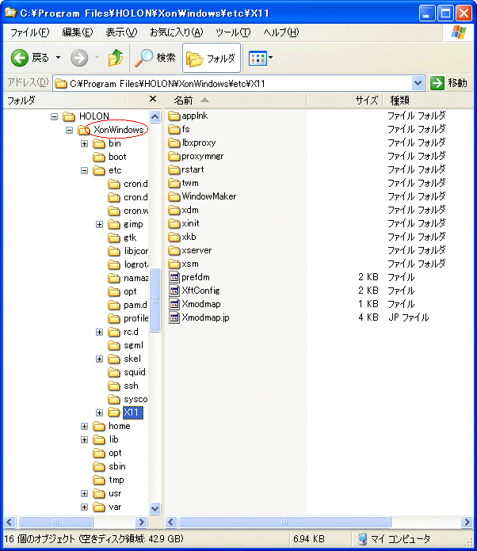Select the boot folder in the tree
The width and height of the screenshot is (477, 551).
point(109,157)
